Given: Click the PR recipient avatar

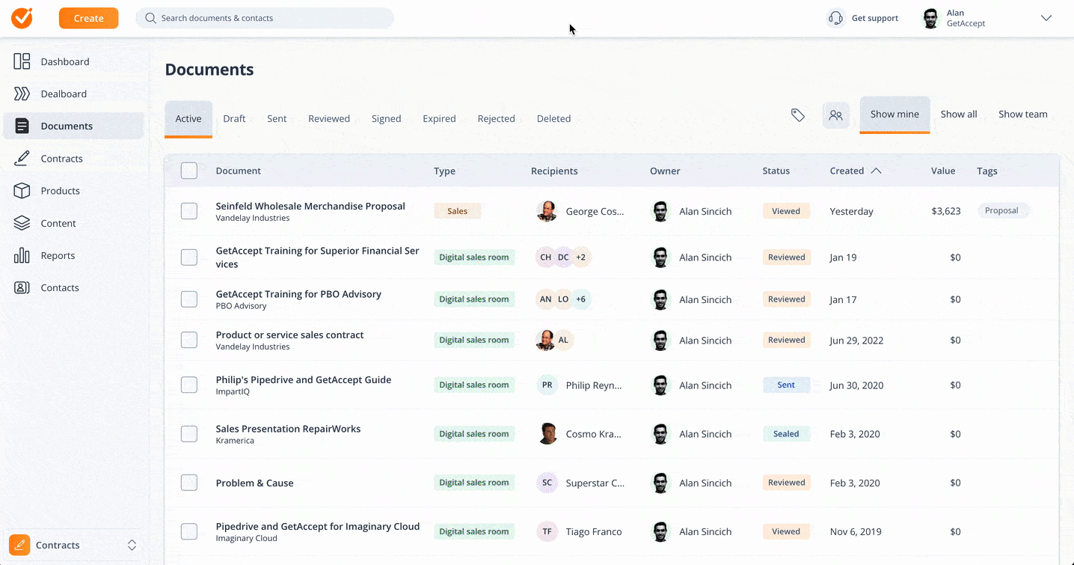Looking at the screenshot, I should (x=547, y=385).
